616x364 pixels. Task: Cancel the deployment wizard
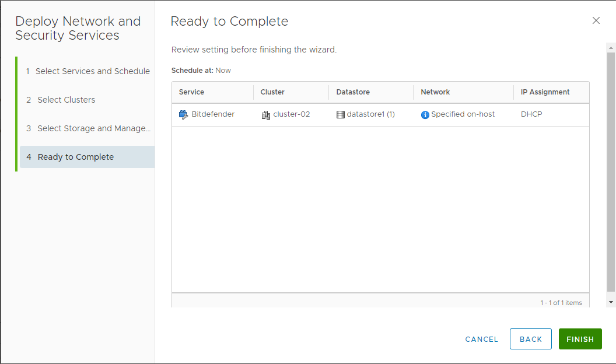tap(481, 339)
